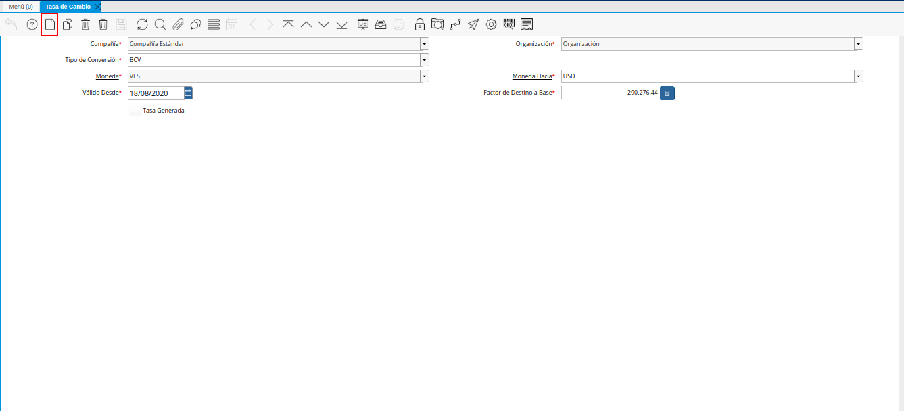This screenshot has width=904, height=412.
Task: Refresh the record with the circular arrows icon
Action: coord(142,25)
